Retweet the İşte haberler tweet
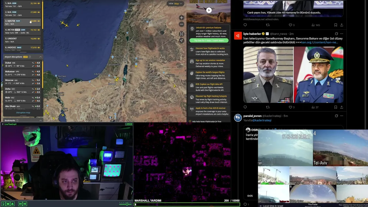Viewport: 368px width, 207px height. (x=268, y=107)
